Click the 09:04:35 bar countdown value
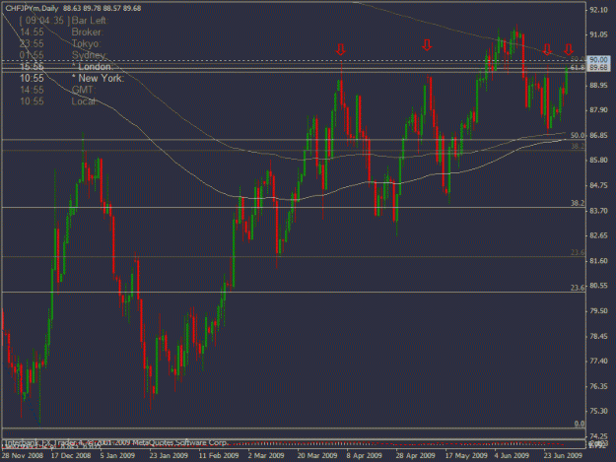 pos(43,21)
